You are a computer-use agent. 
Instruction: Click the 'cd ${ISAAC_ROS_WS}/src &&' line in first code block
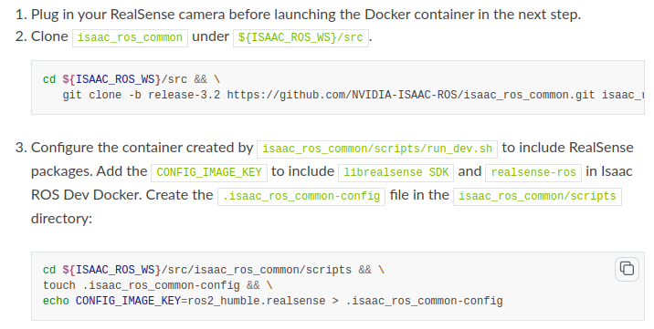click(132, 79)
